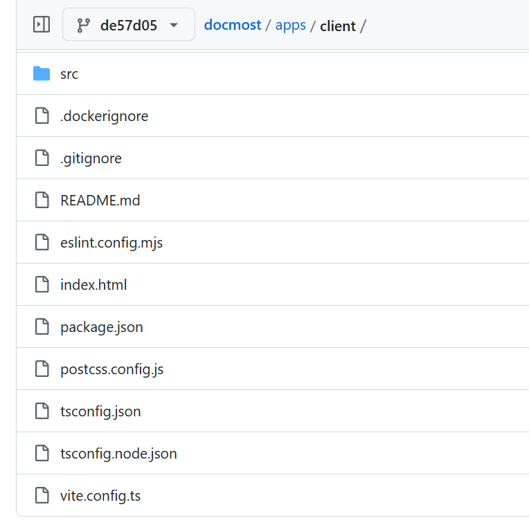Open package.json

tap(102, 327)
